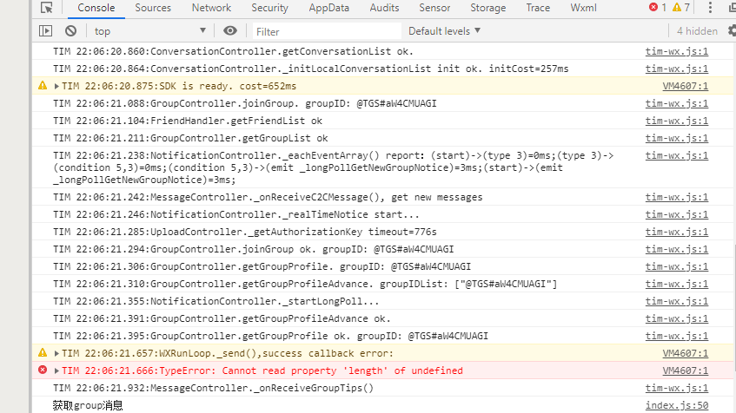This screenshot has width=736, height=413.
Task: Click warning icon on WXRunLoop._send row
Action: click(x=43, y=353)
